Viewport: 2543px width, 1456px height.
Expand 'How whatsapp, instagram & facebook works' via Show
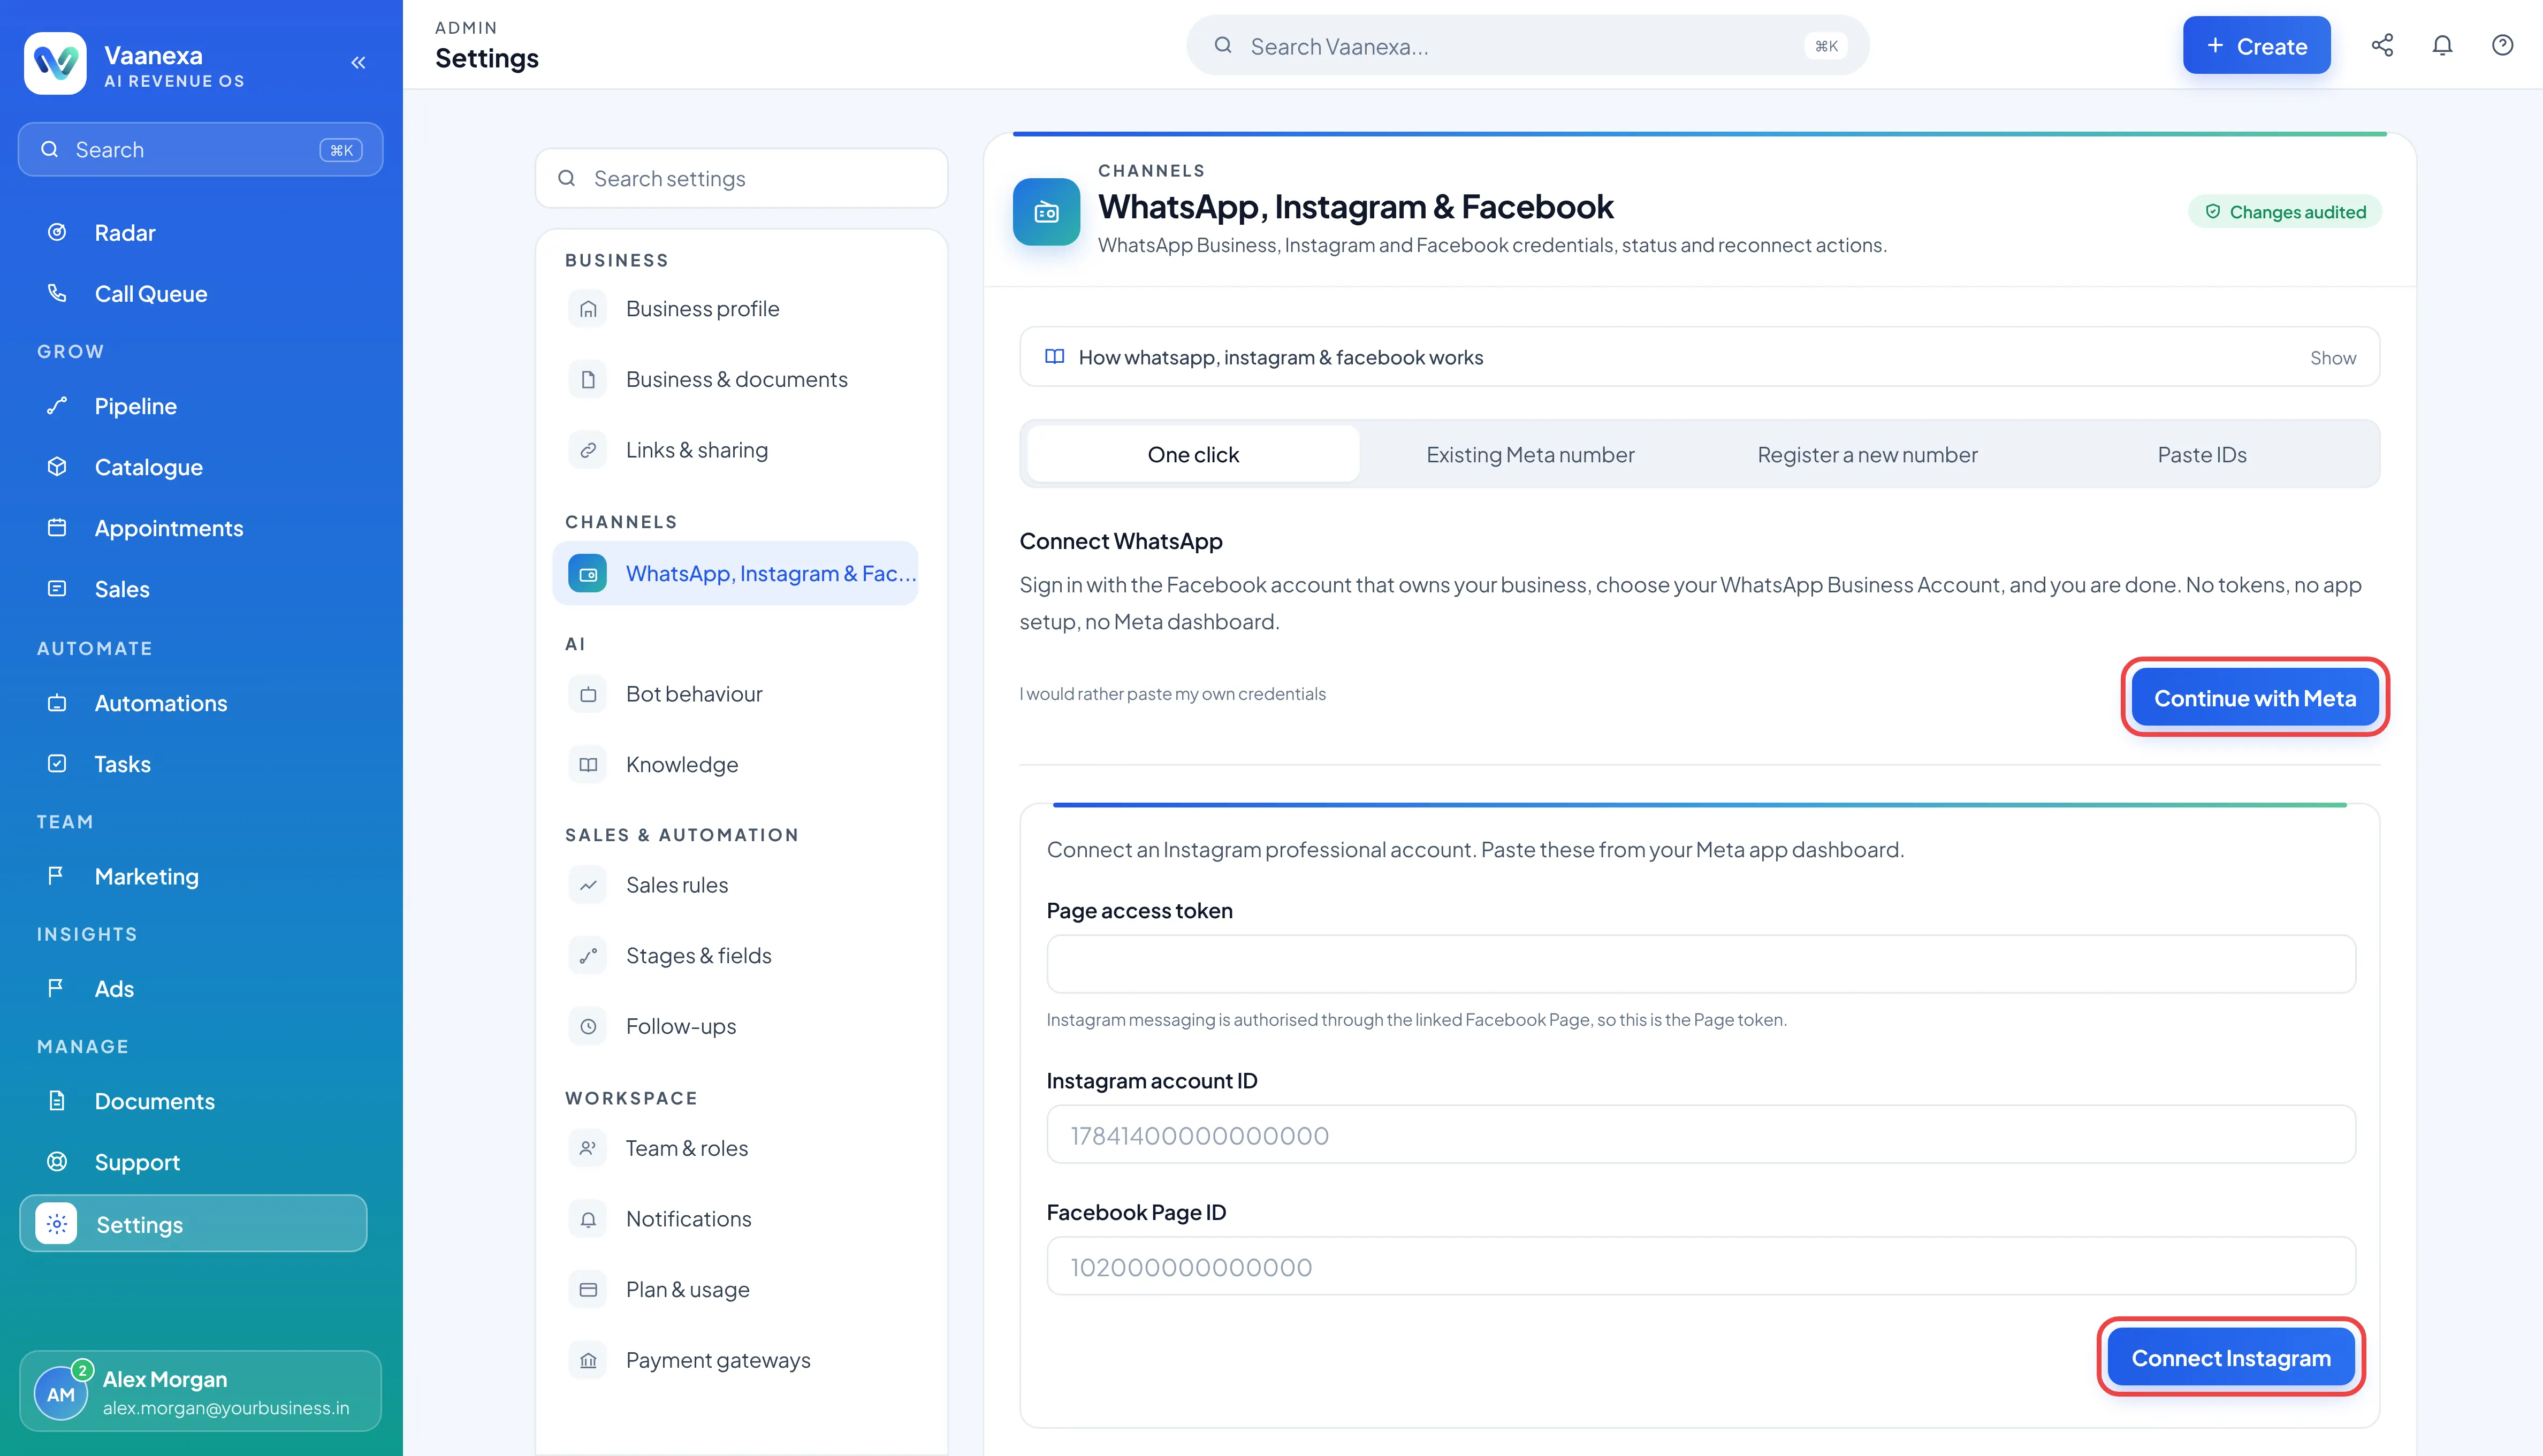(2332, 358)
